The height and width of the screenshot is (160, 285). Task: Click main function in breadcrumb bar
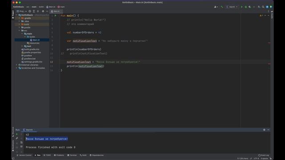61,7
